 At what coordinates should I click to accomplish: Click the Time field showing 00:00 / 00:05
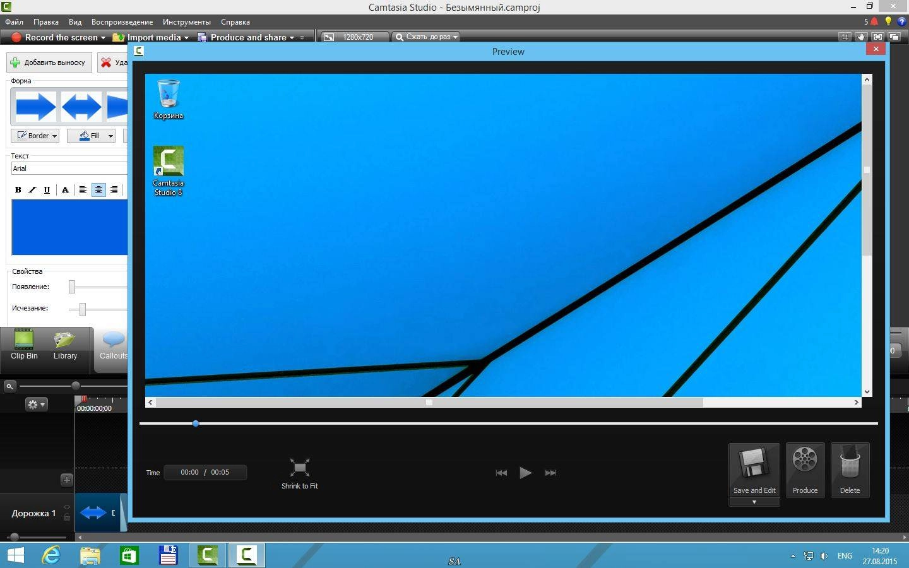pos(205,472)
